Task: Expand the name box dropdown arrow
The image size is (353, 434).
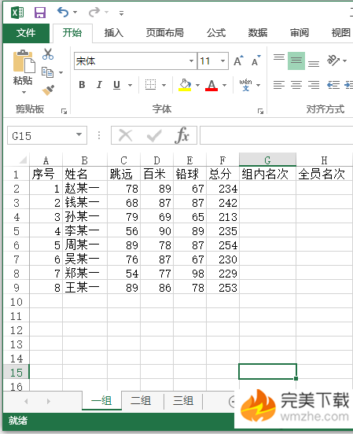Action: click(79, 134)
